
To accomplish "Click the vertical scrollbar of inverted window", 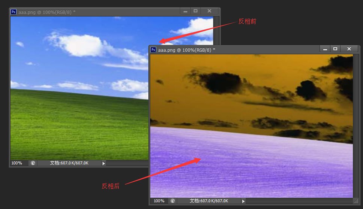I will click(x=356, y=126).
